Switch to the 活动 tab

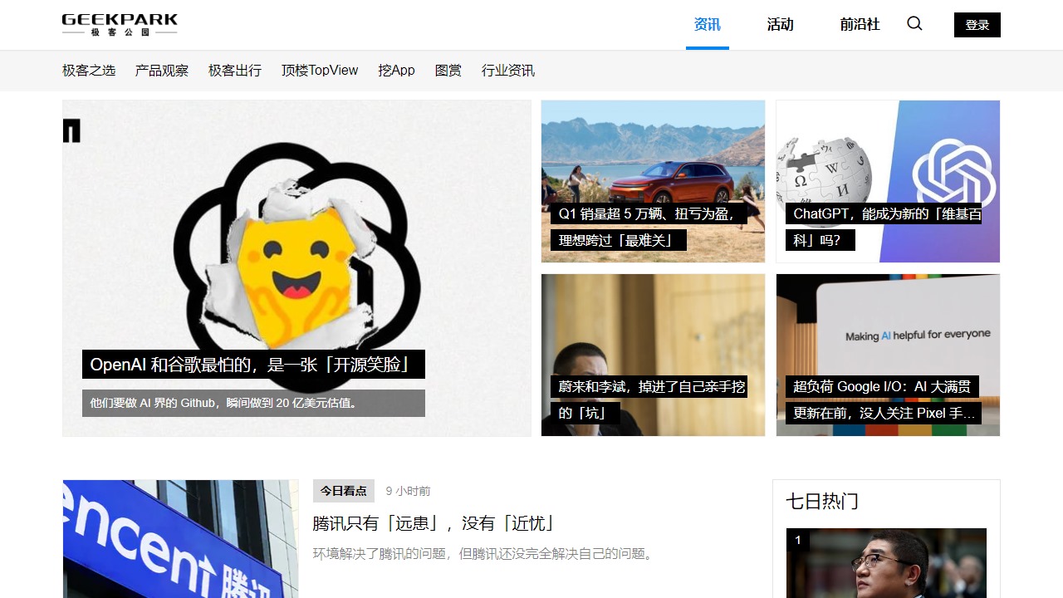coord(780,25)
